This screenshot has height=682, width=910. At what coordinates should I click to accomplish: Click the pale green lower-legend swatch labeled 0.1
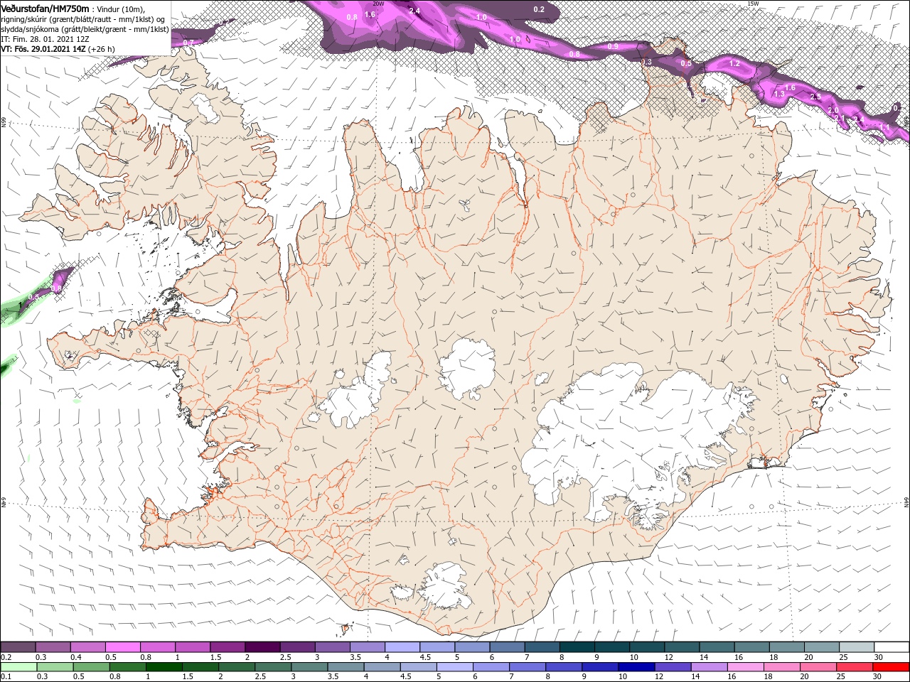18,667
